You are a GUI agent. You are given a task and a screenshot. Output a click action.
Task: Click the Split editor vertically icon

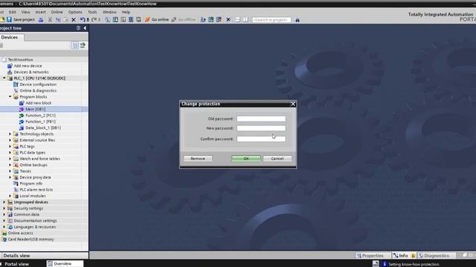tap(245, 20)
